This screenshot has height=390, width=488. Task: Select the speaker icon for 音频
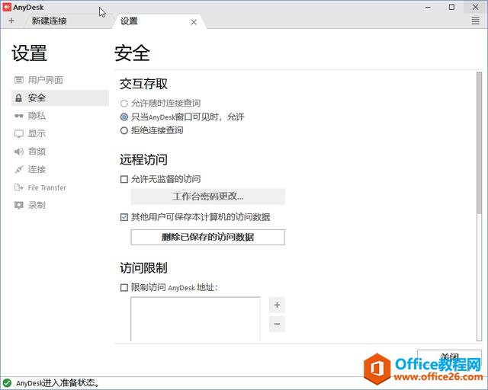pos(19,152)
